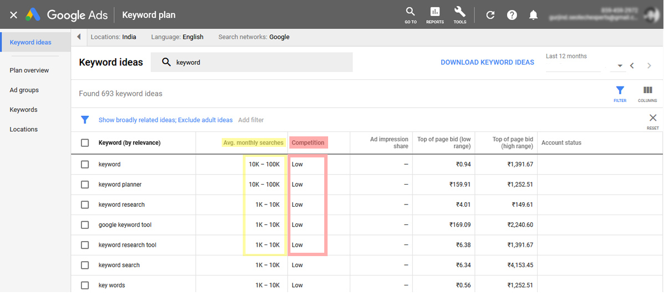This screenshot has width=664, height=296.
Task: Sort by Top of page bid (high range)
Action: point(512,142)
